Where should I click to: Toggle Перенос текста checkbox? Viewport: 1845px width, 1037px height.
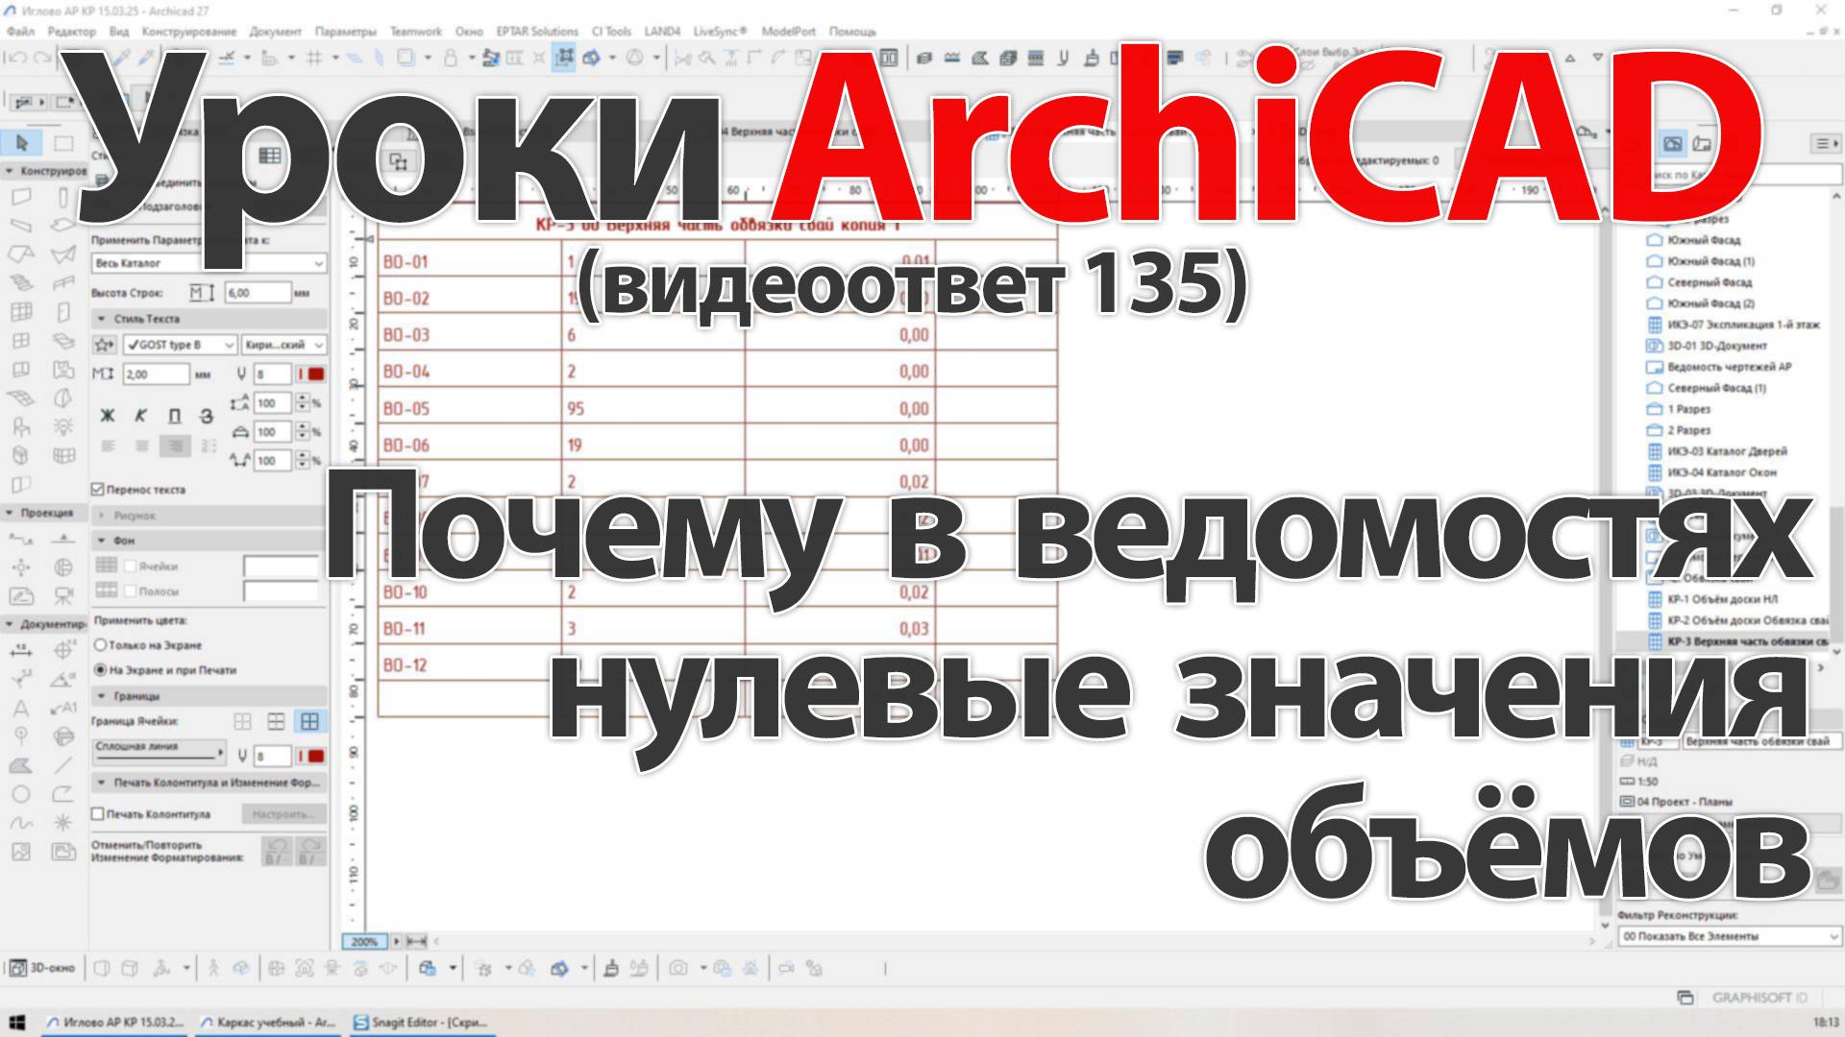(x=98, y=489)
